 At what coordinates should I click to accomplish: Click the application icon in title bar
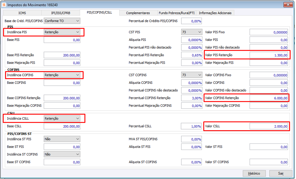pyautogui.click(x=4, y=5)
